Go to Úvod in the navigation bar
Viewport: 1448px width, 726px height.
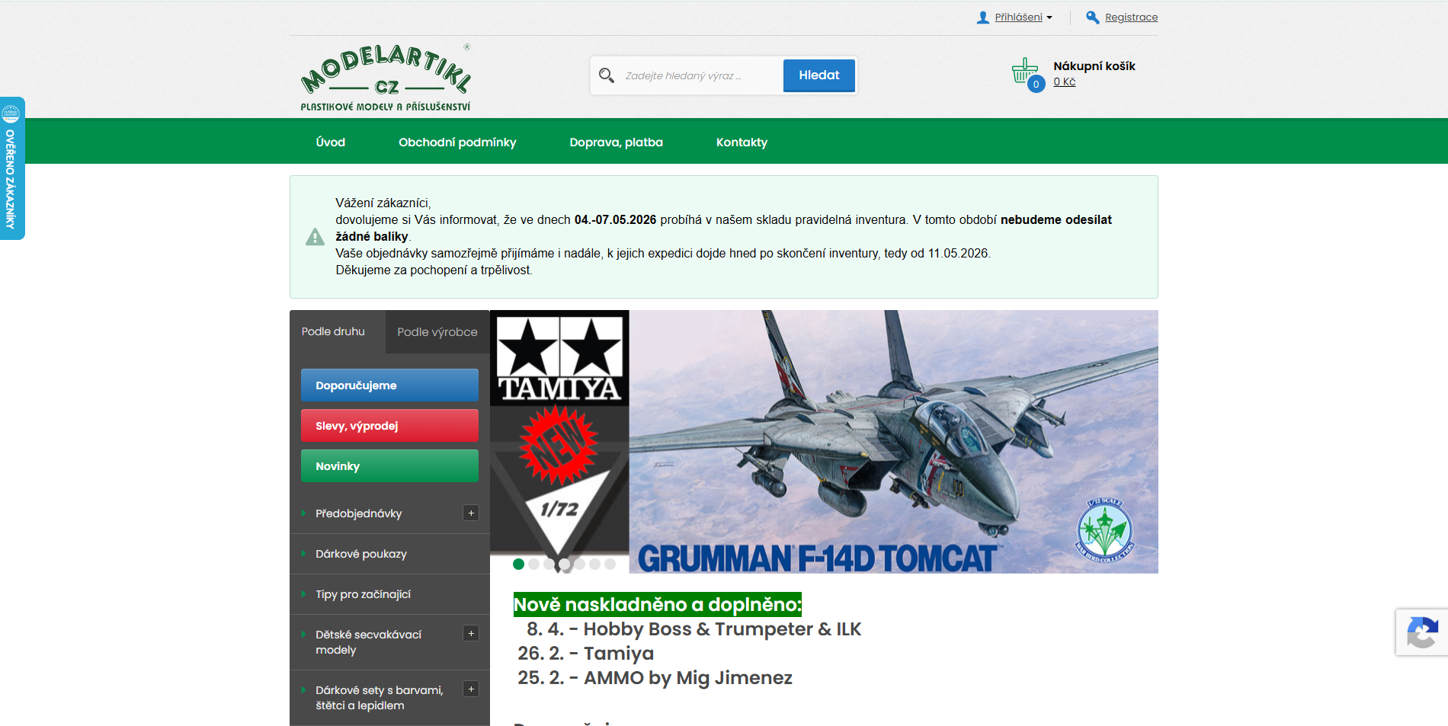pos(331,142)
